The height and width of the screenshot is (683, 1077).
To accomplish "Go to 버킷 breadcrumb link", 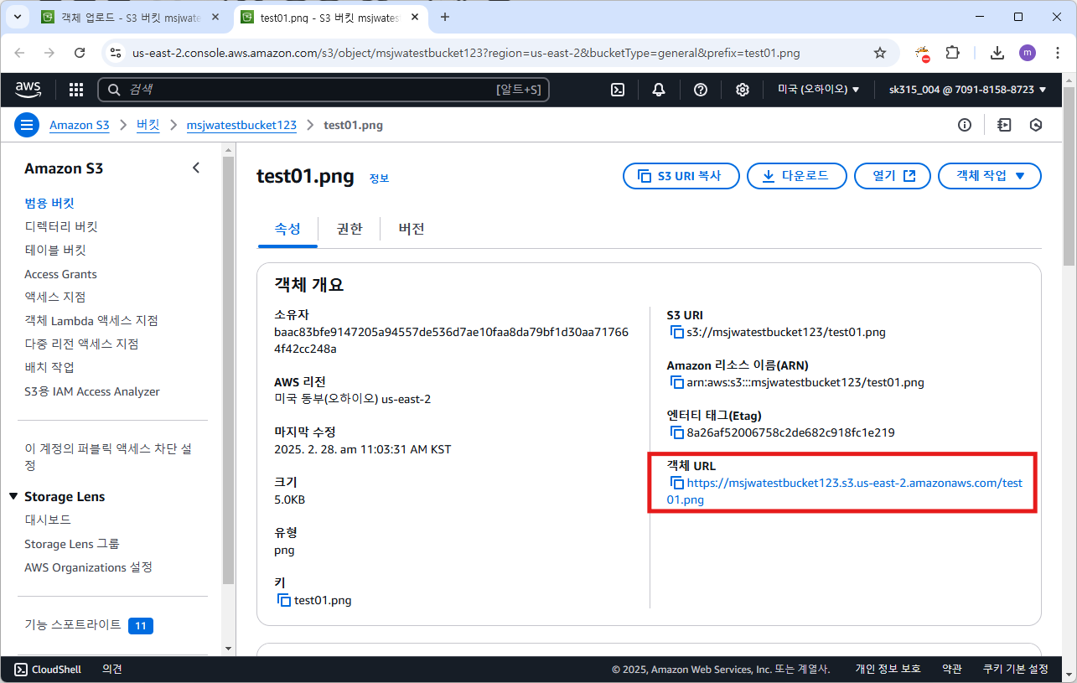I will click(x=148, y=125).
